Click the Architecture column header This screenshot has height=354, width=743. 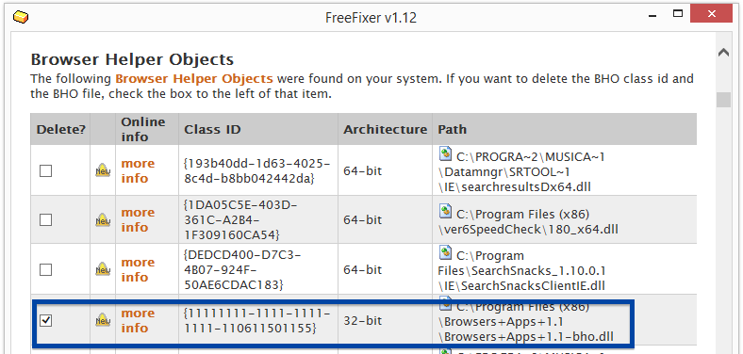[386, 129]
